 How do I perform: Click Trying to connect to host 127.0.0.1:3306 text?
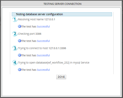pos(42,48)
